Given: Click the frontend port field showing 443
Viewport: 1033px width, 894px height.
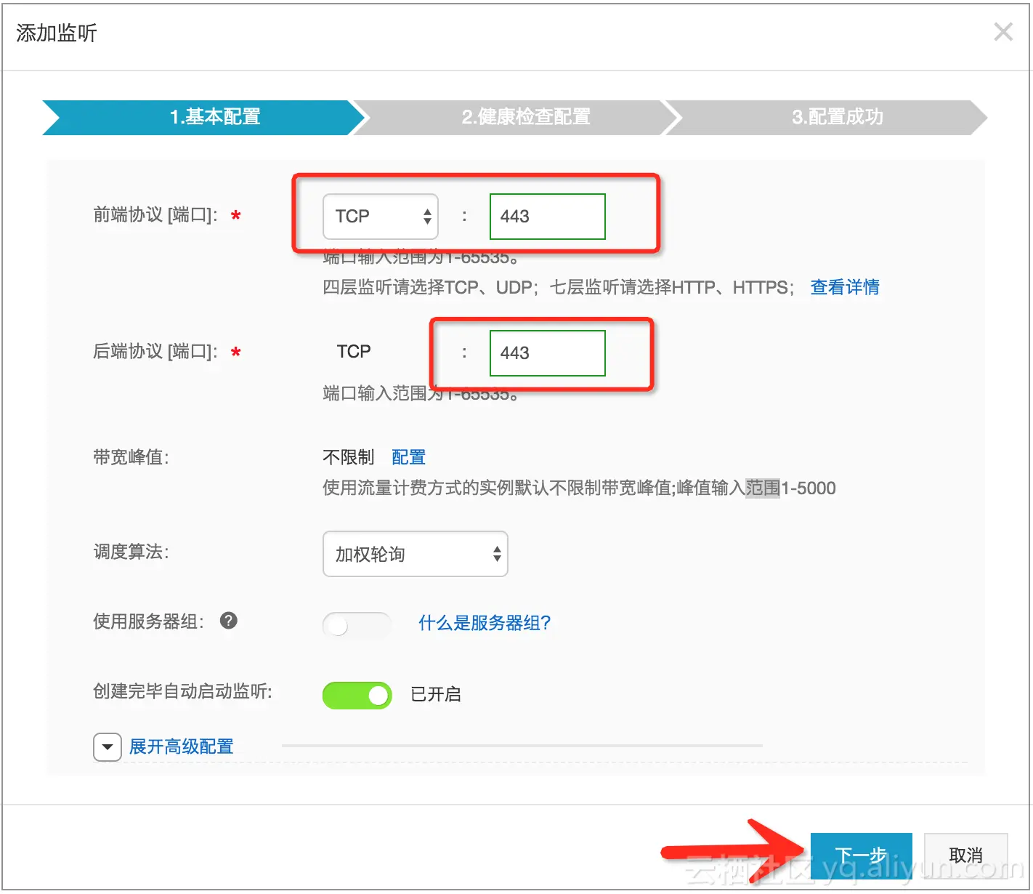Looking at the screenshot, I should point(547,216).
